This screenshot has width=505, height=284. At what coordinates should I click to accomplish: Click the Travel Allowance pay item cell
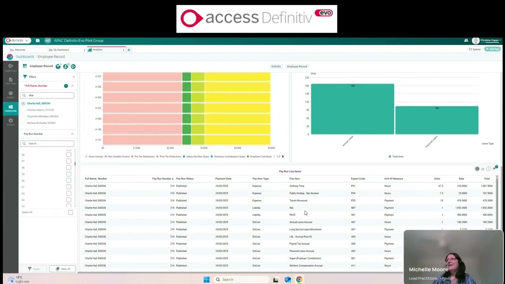(x=298, y=200)
